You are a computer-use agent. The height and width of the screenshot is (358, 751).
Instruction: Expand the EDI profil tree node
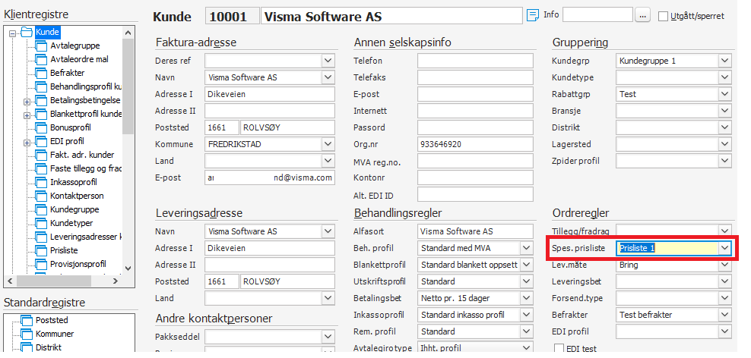(x=27, y=143)
